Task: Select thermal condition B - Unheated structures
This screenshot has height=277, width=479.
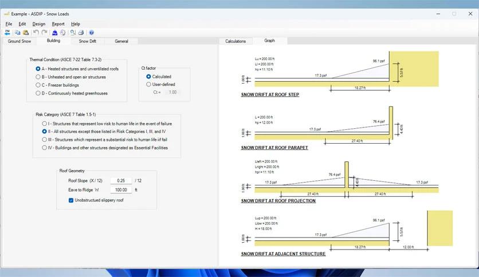Action: [38, 77]
